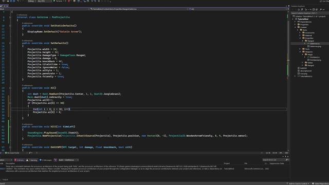Open the Build + IntelliSense dropdown
Screen dimensions: 329x185
click(68, 160)
